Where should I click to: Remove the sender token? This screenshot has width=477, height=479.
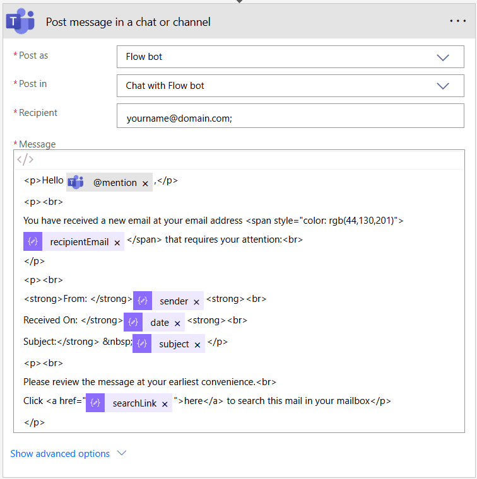coord(197,302)
